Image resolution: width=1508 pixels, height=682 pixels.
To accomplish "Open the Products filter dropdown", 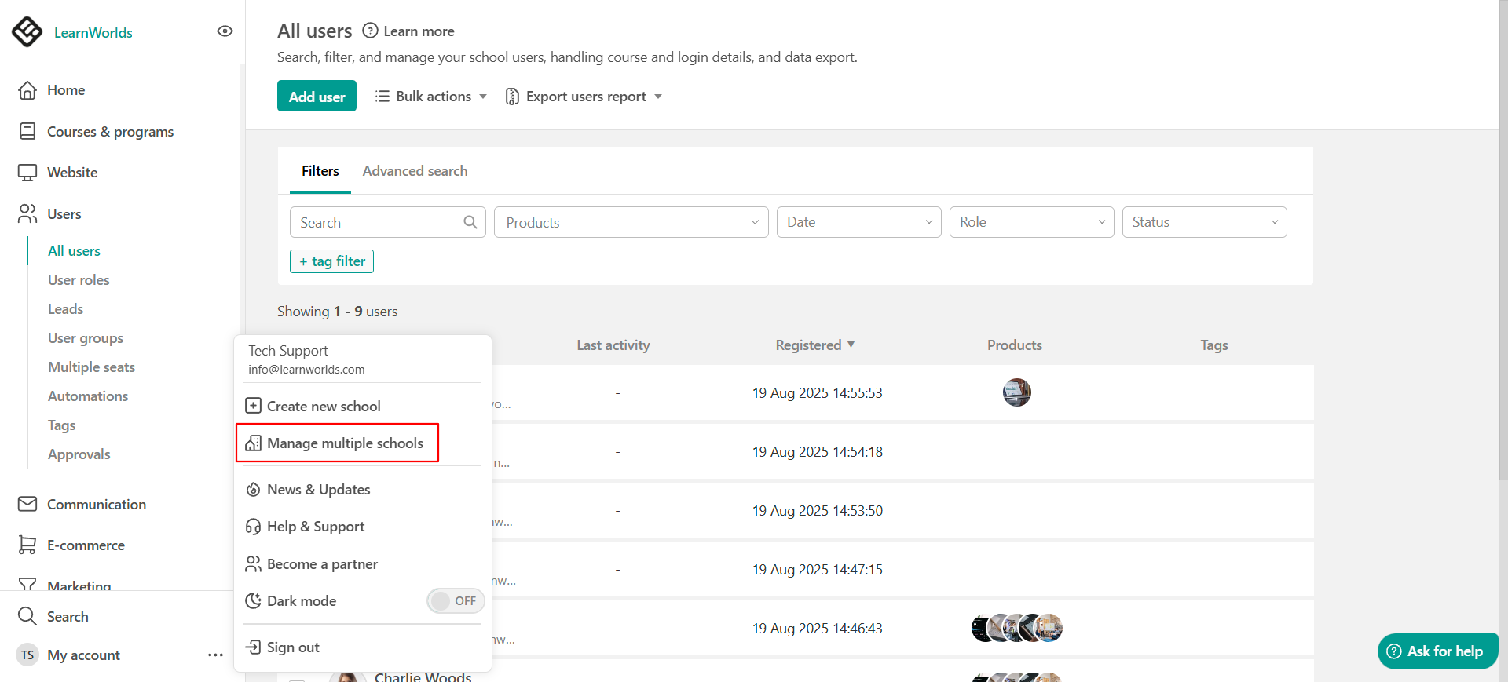I will (631, 222).
